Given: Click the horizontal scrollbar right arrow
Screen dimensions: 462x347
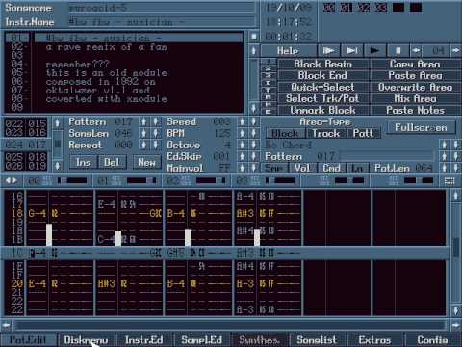Looking at the screenshot, I should (x=456, y=325).
